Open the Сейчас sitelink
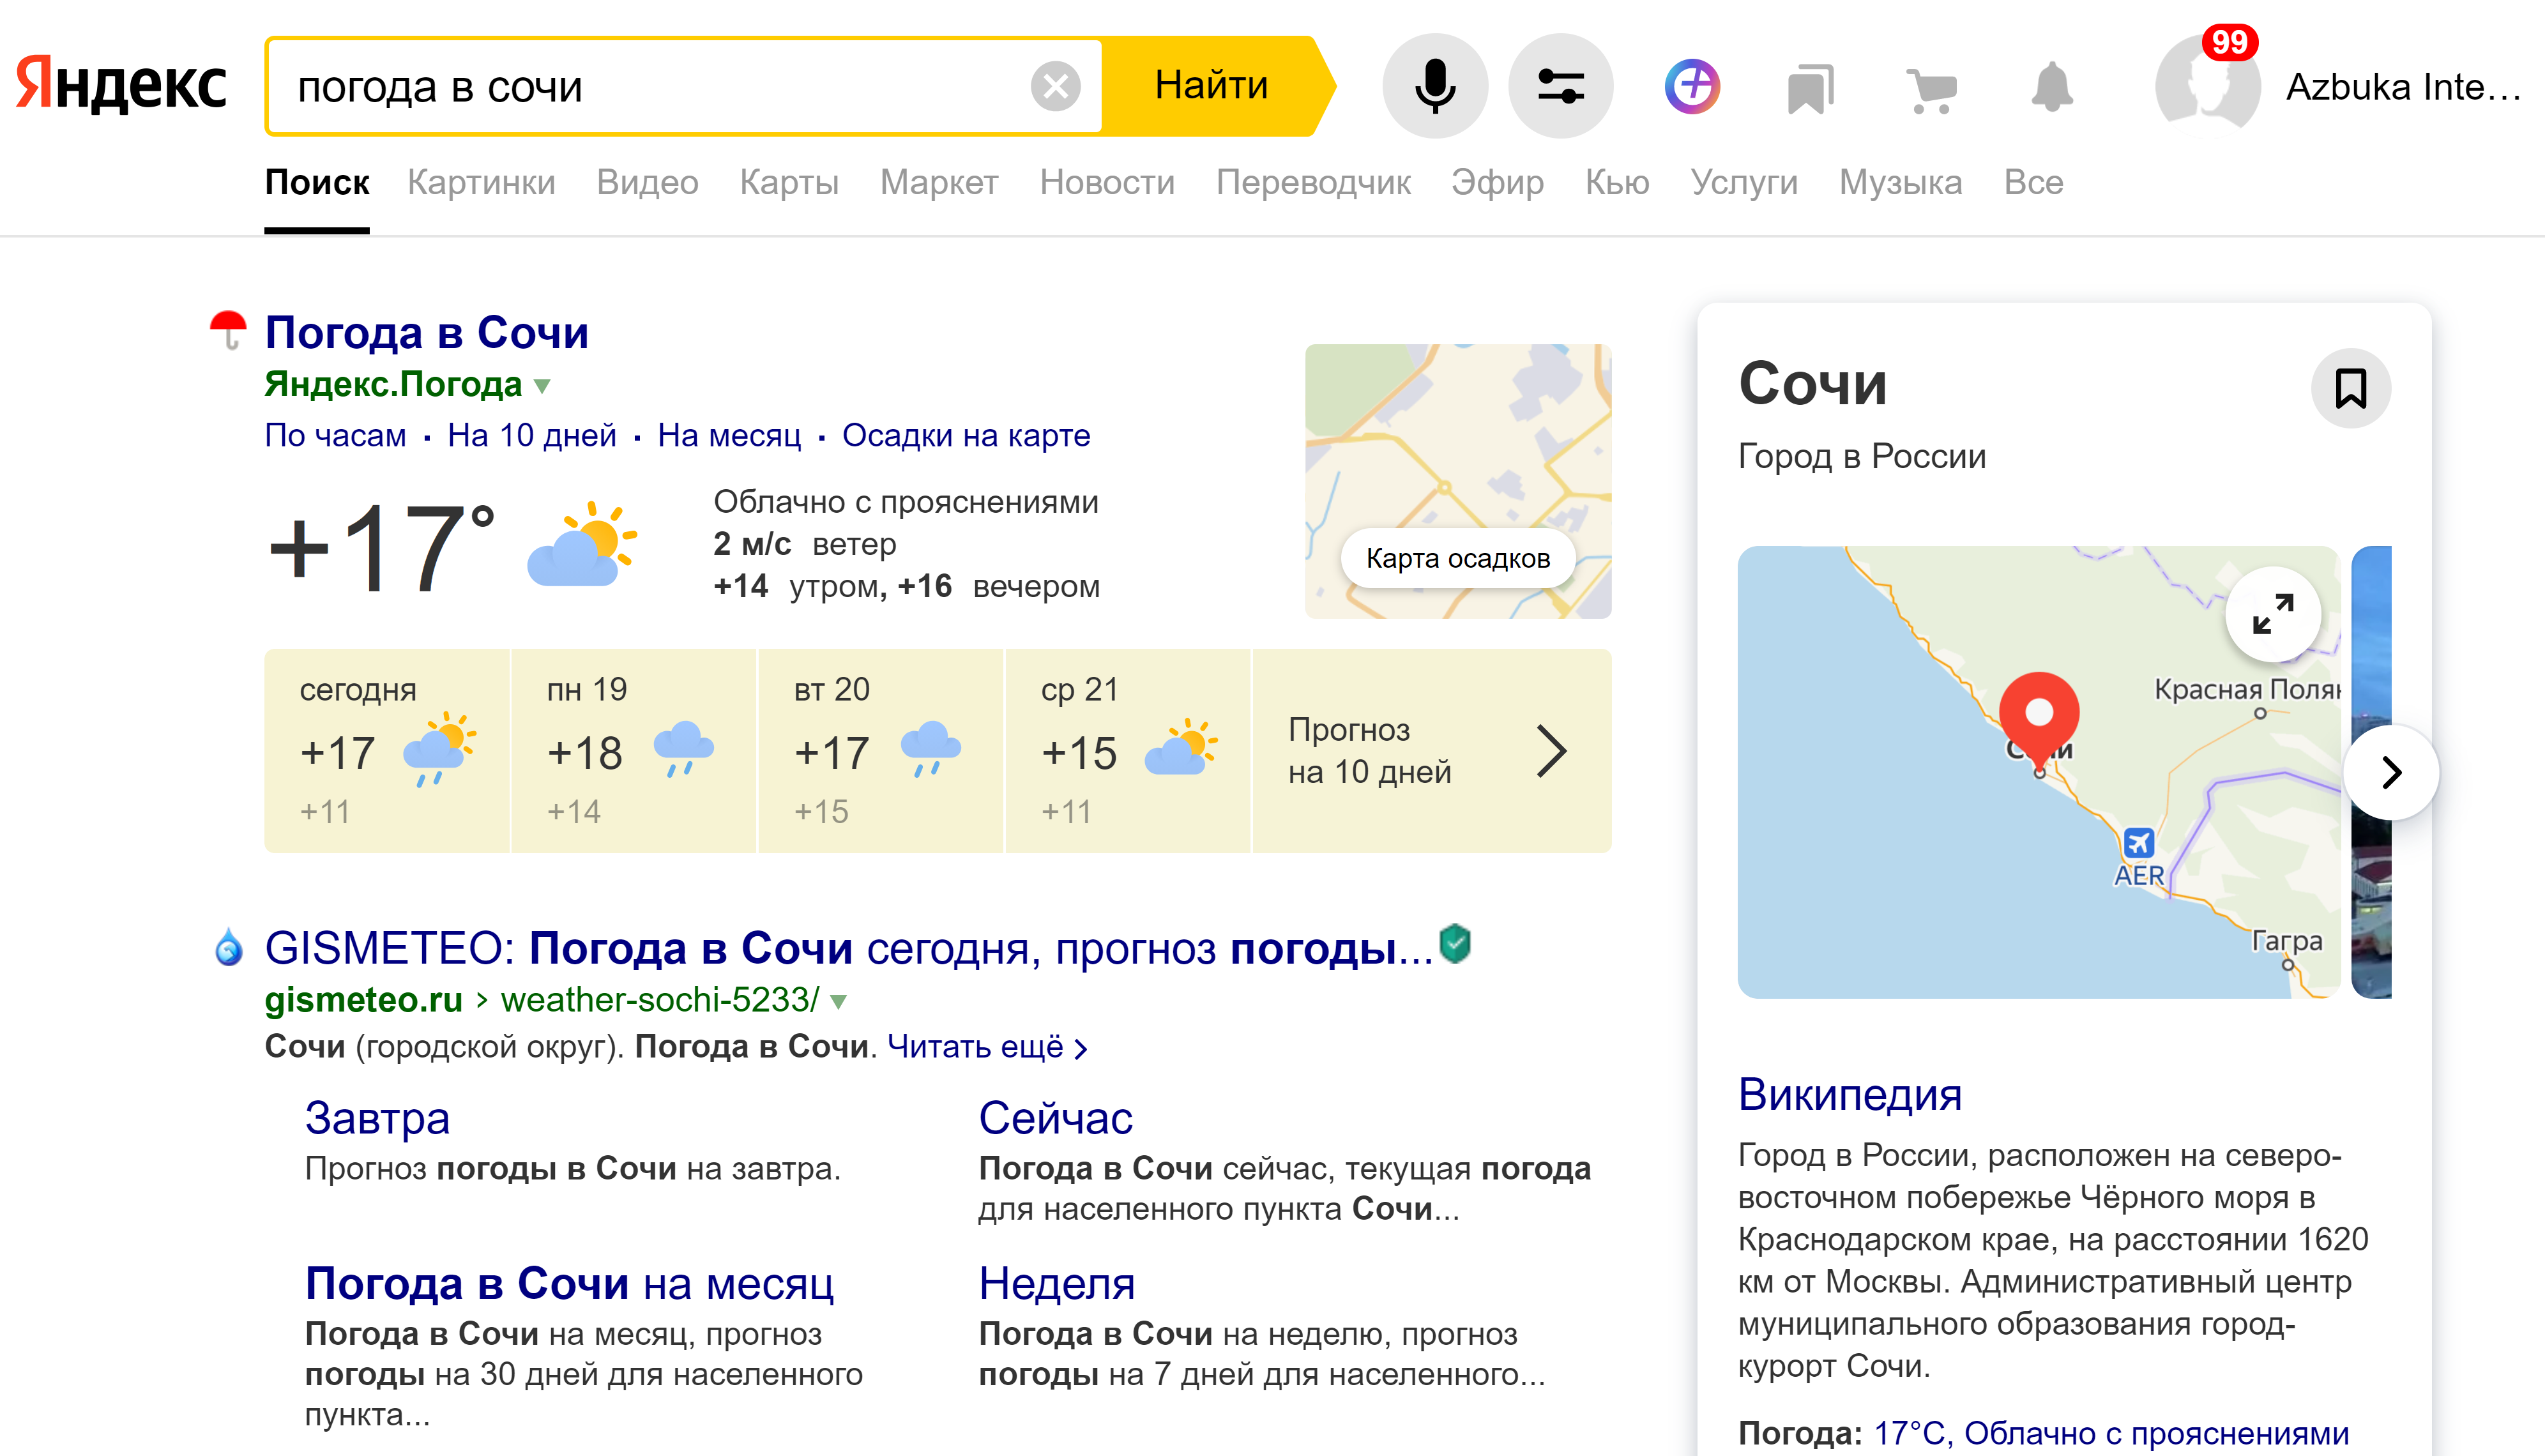This screenshot has width=2545, height=1456. pyautogui.click(x=1055, y=1118)
